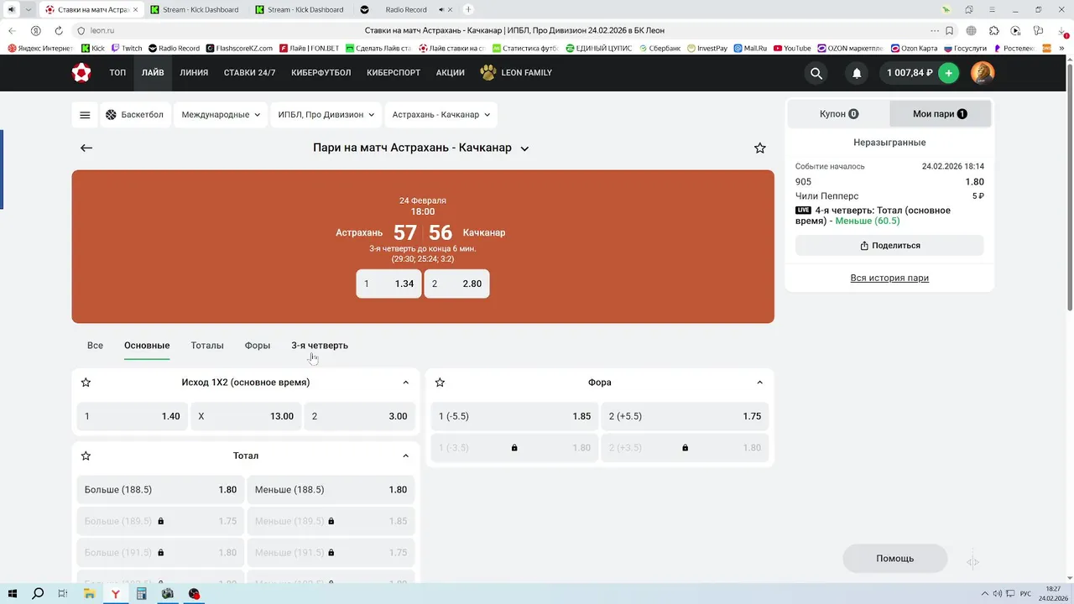The height and width of the screenshot is (604, 1074).
Task: Click the Баскетбол sport chip
Action: [x=134, y=115]
